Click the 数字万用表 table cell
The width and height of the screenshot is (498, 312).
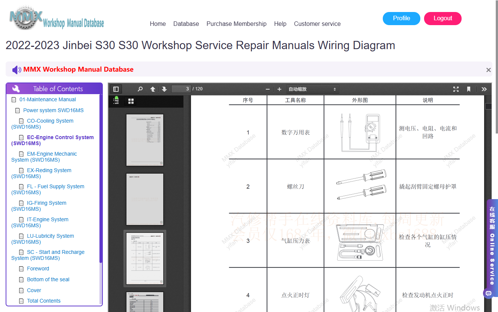295,132
